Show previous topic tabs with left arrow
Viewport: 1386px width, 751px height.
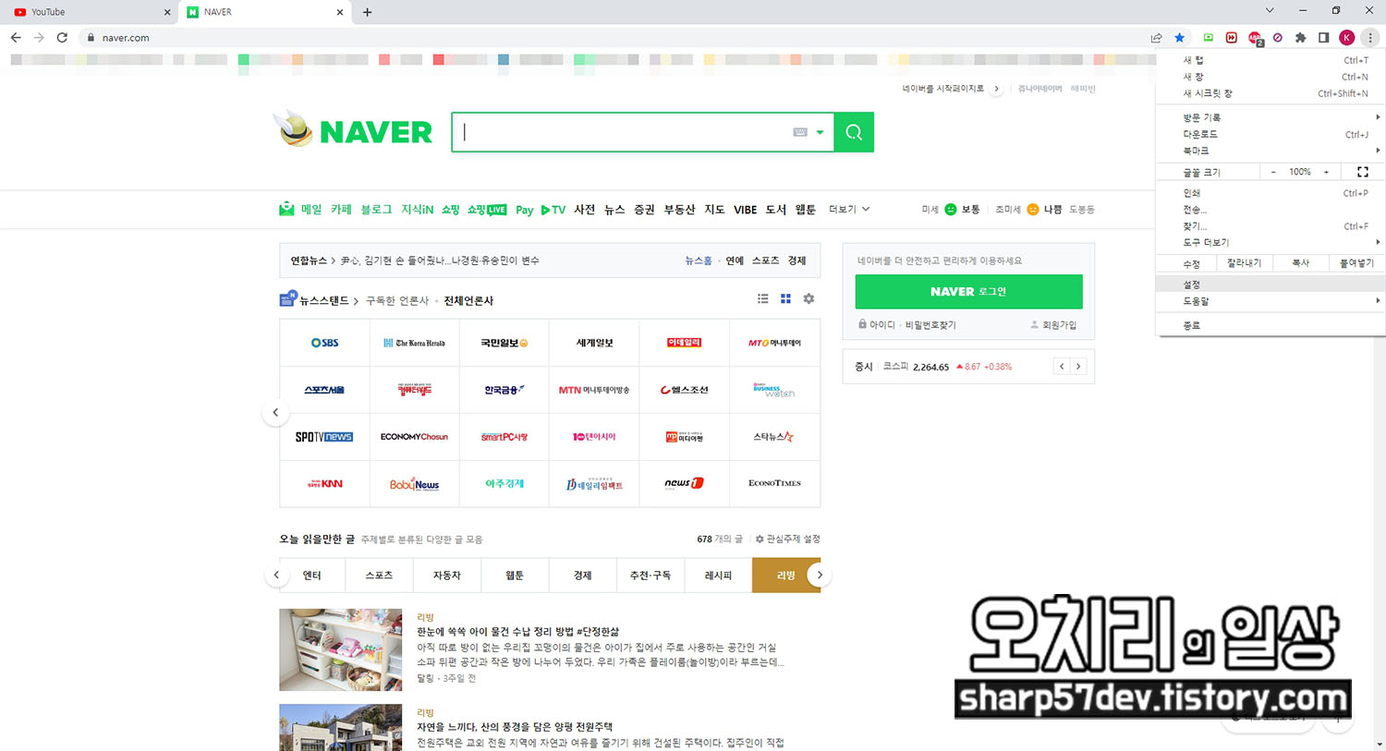[275, 575]
